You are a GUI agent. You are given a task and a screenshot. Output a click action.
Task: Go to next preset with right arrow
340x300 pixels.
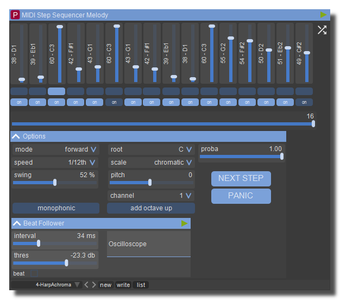94,285
